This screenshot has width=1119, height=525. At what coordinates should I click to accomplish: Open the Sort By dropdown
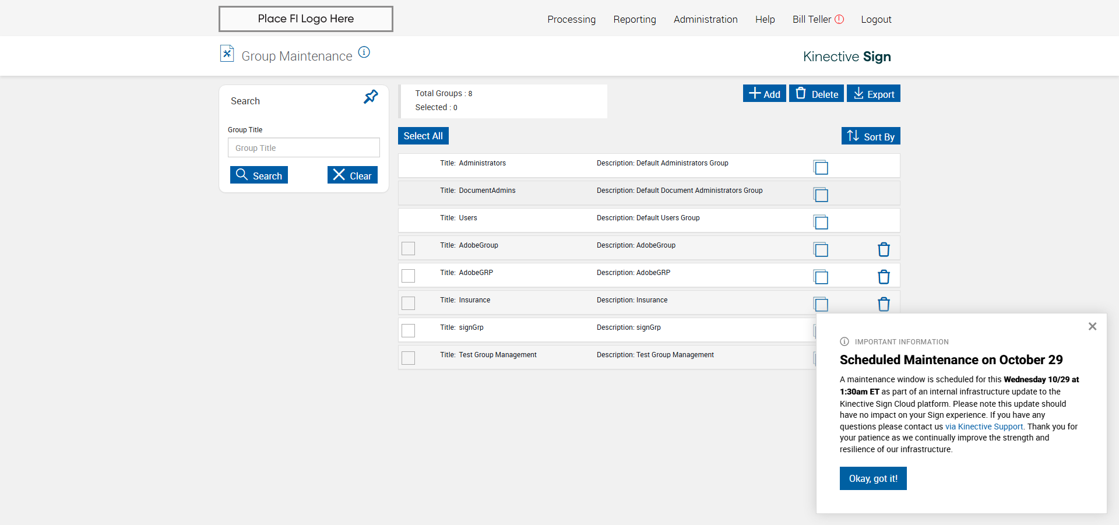click(871, 136)
